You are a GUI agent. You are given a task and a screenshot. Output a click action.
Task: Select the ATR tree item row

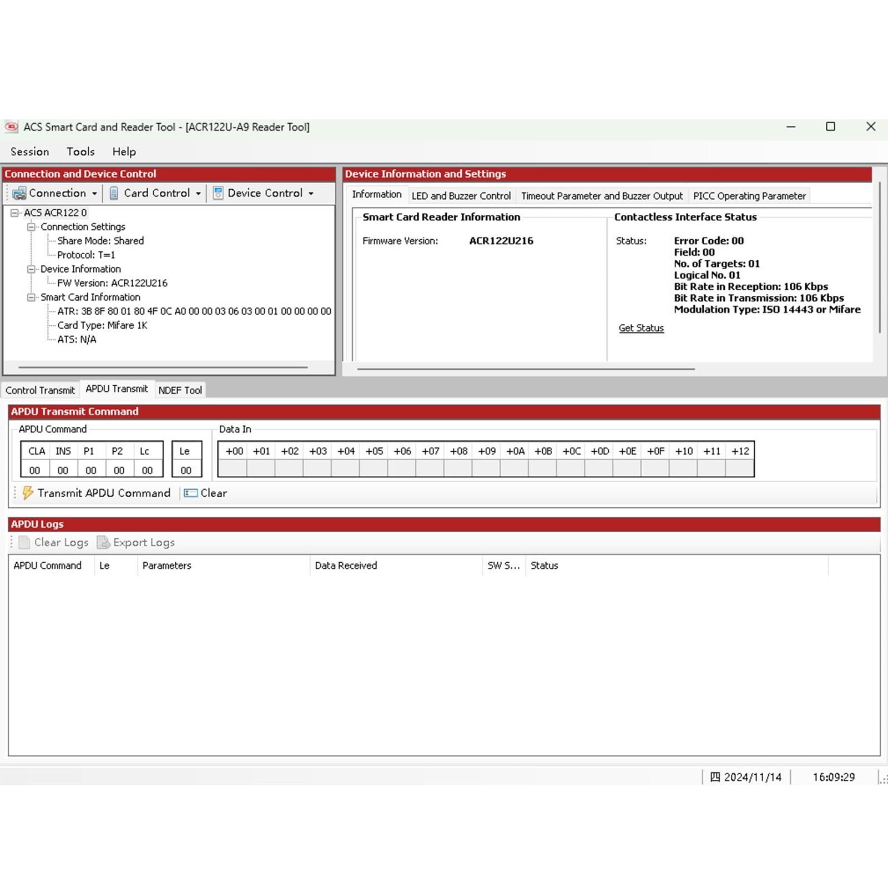194,311
